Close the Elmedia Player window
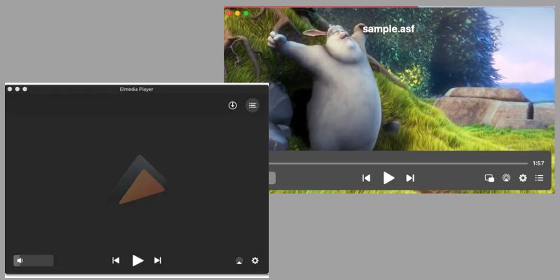The width and height of the screenshot is (560, 280). coord(10,89)
